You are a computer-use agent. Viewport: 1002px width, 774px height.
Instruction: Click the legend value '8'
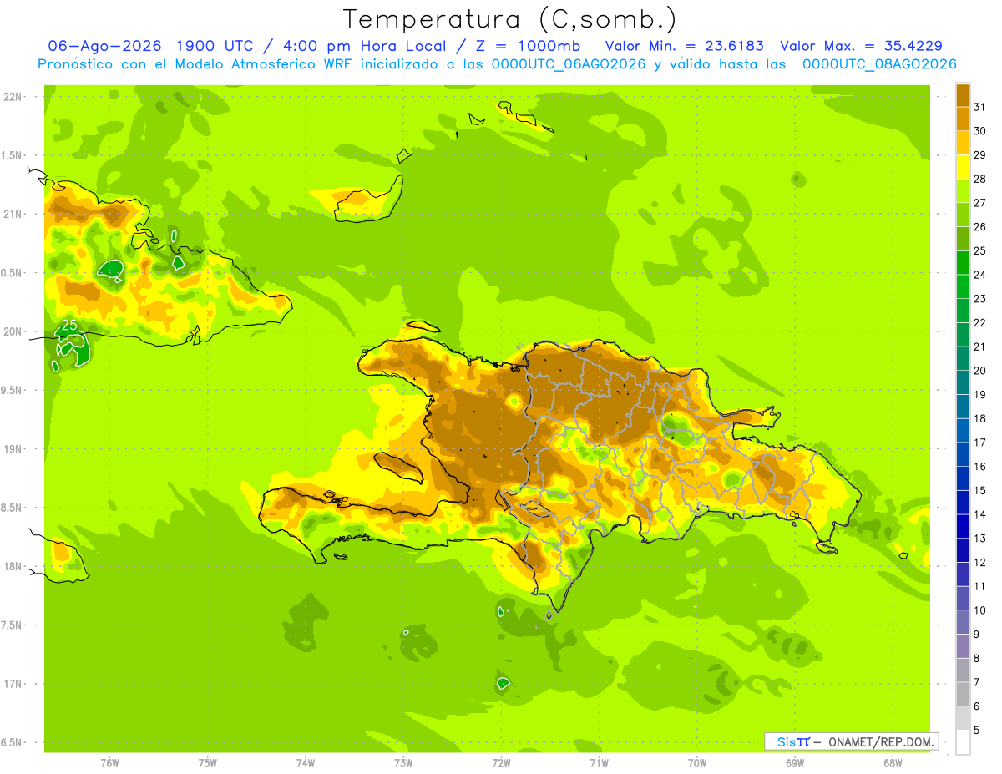(x=978, y=658)
